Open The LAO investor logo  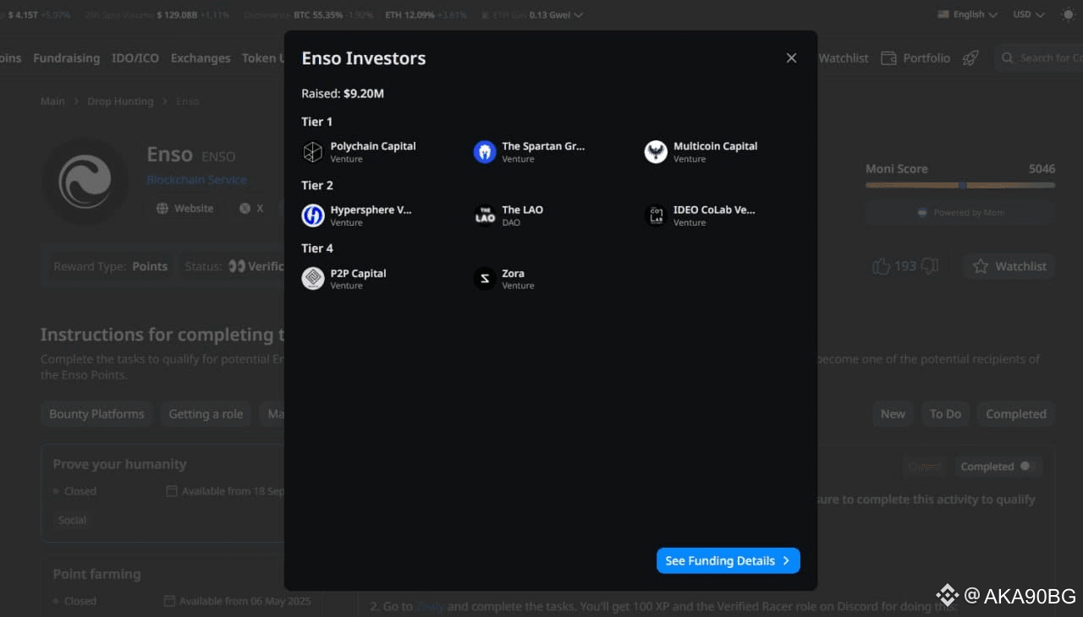pyautogui.click(x=485, y=216)
